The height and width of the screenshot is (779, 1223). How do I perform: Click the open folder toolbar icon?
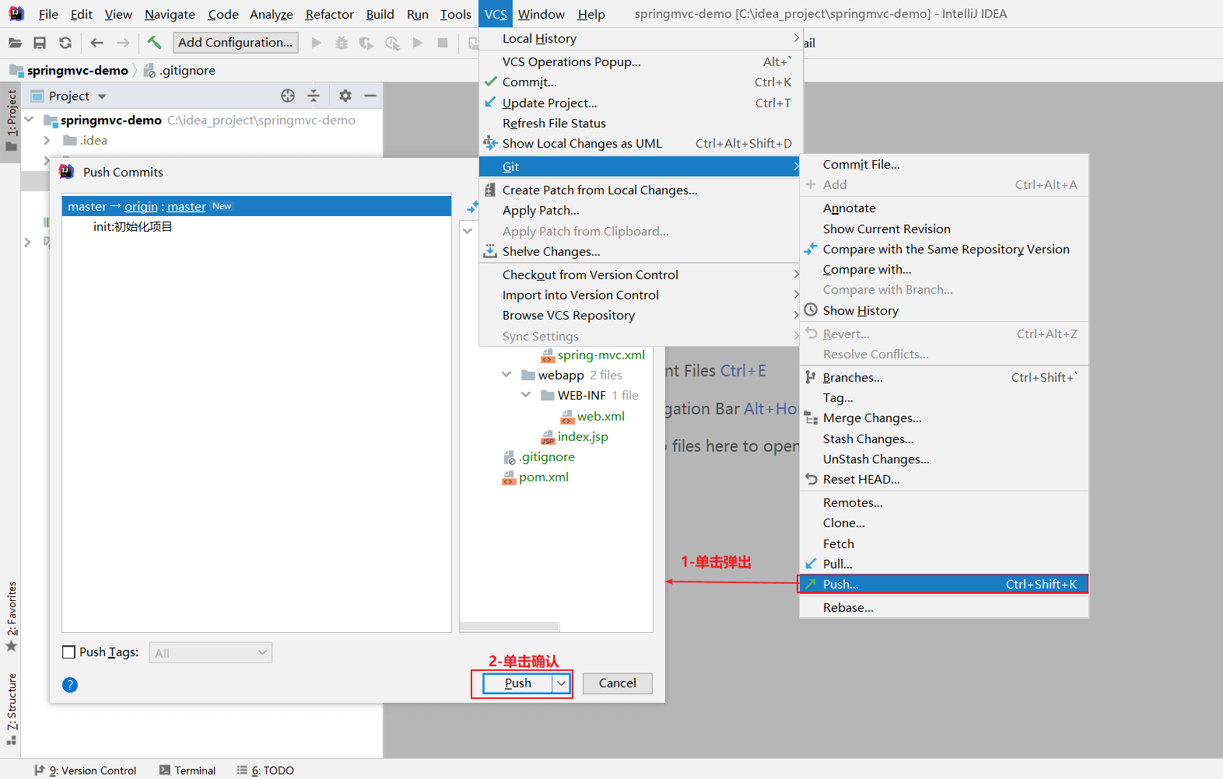click(15, 43)
